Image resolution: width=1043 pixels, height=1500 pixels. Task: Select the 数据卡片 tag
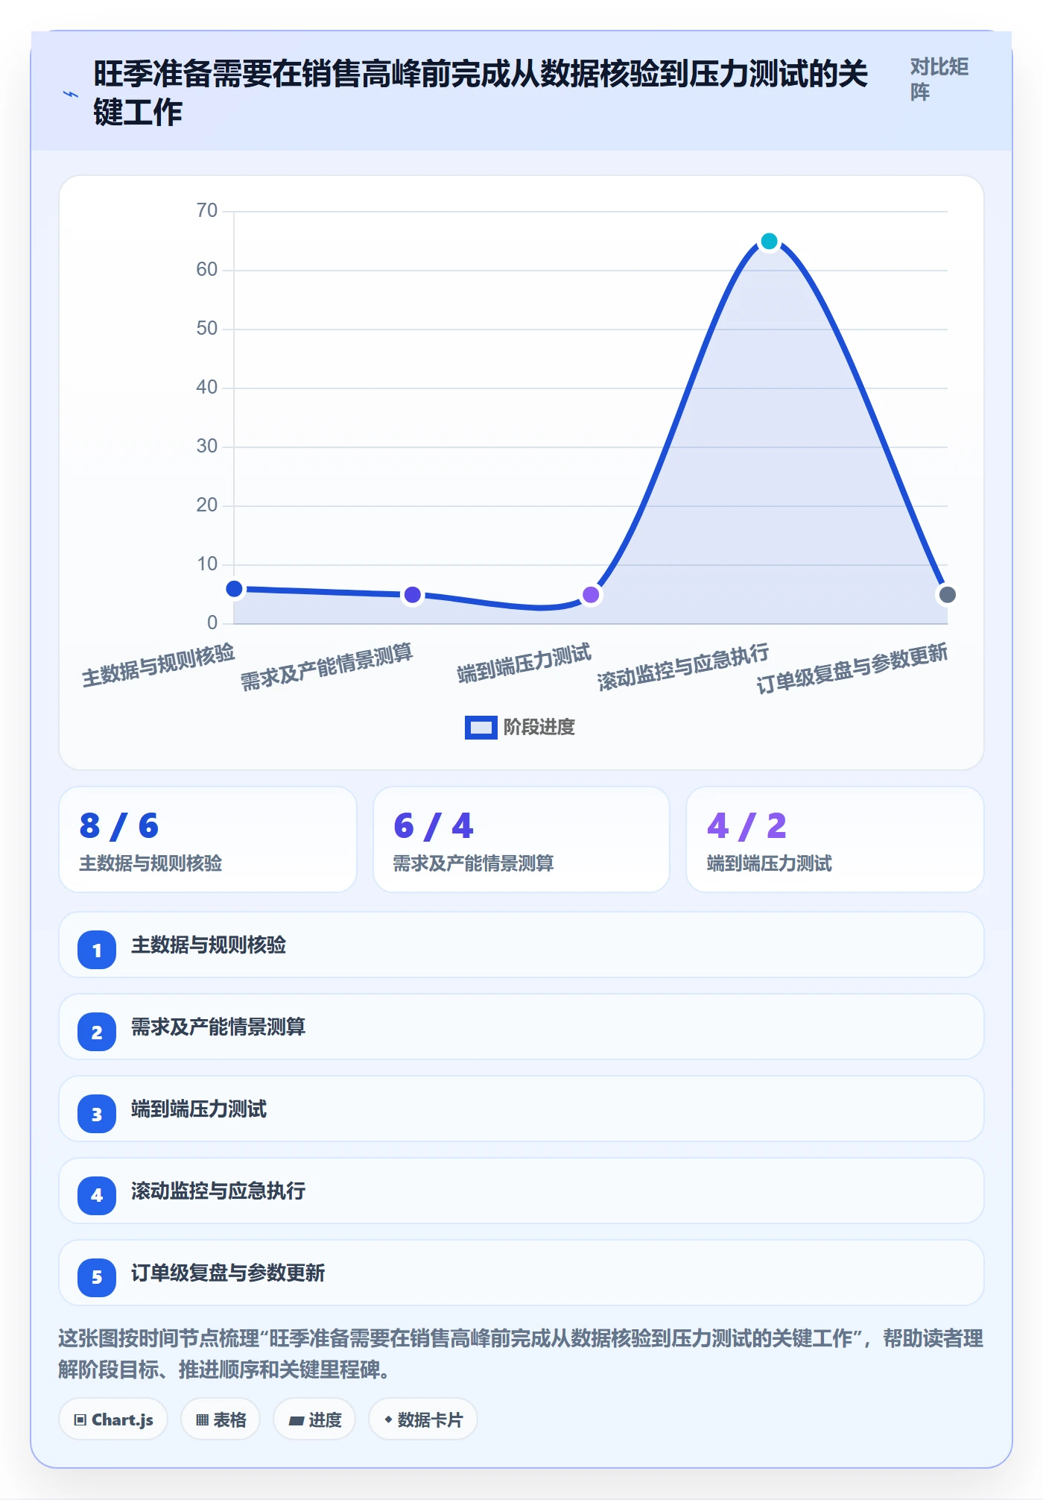(x=422, y=1419)
